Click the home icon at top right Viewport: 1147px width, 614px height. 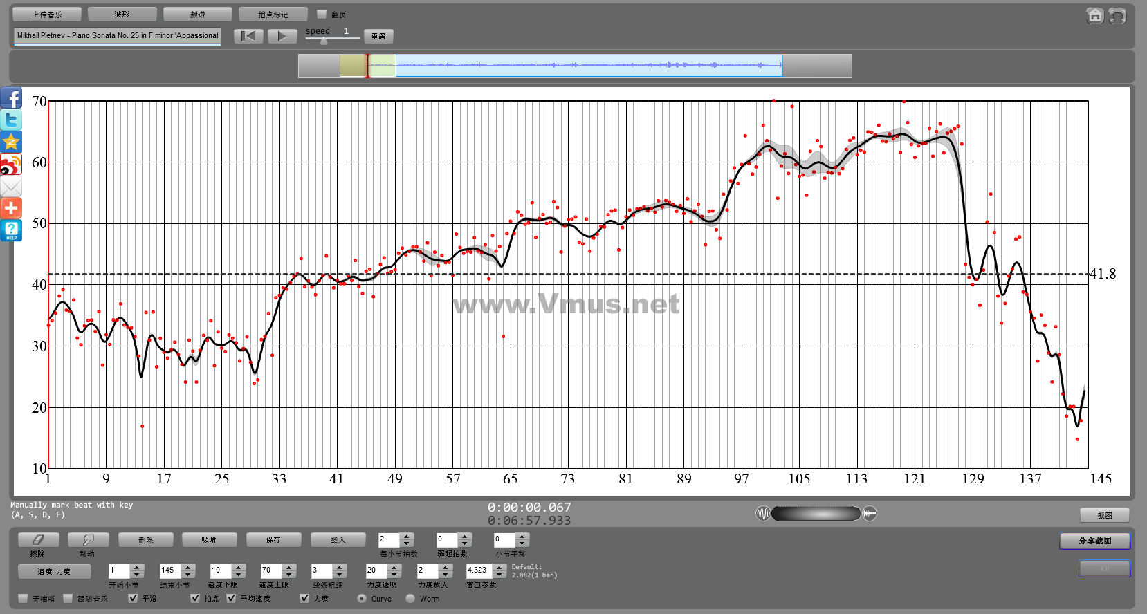coord(1094,16)
